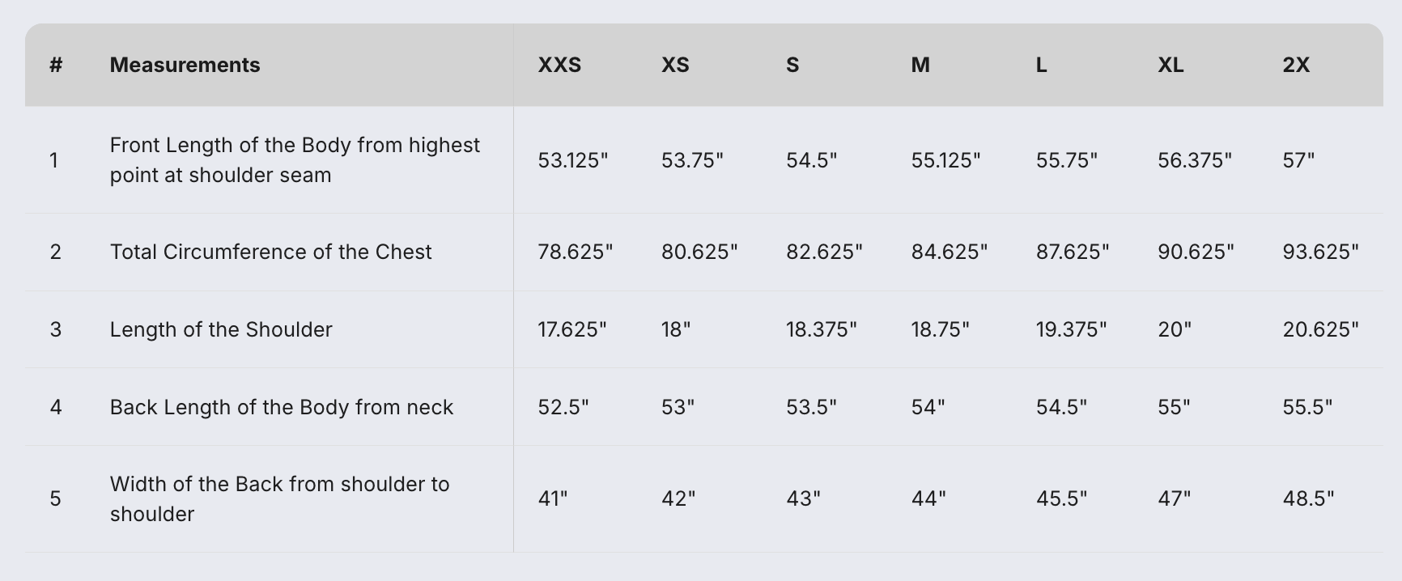Select the 17.625" shoulder value for XXS
Image resolution: width=1402 pixels, height=581 pixels.
click(x=571, y=329)
